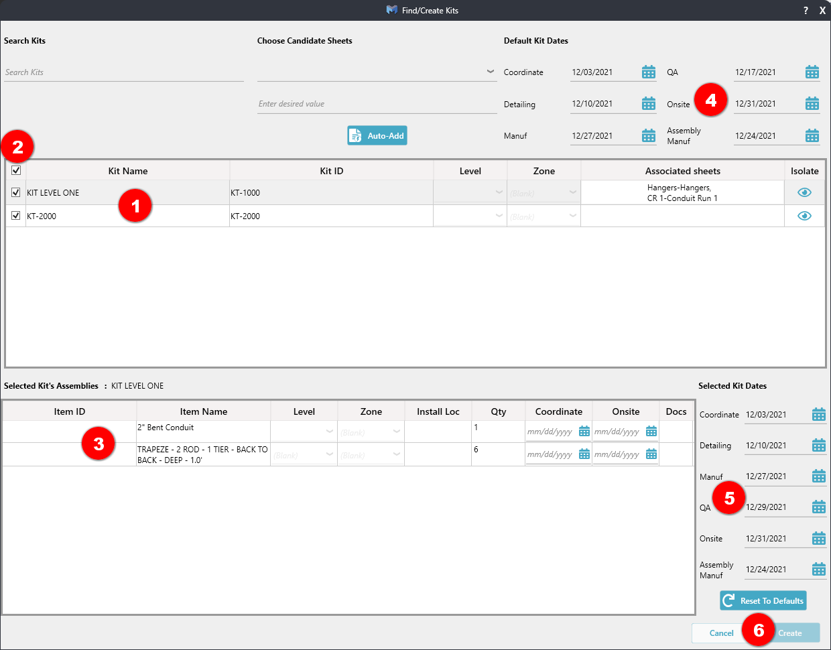Open calendar for default Coordinate date
831x650 pixels.
(648, 72)
